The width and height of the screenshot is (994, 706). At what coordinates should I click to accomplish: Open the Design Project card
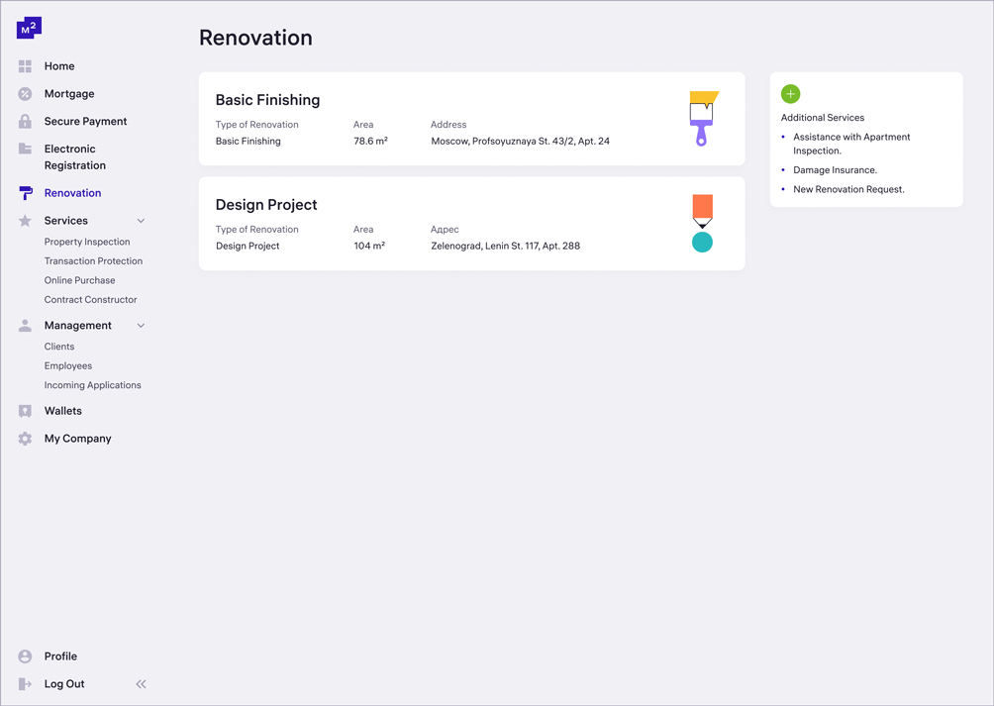click(471, 224)
